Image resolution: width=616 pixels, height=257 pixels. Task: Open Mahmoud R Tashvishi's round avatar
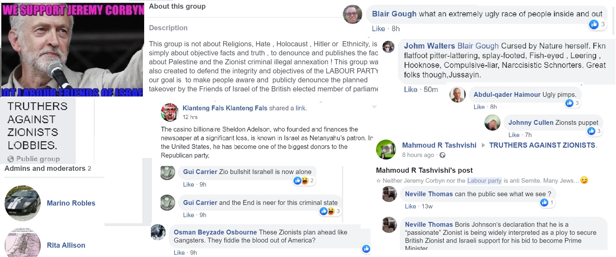tap(386, 150)
